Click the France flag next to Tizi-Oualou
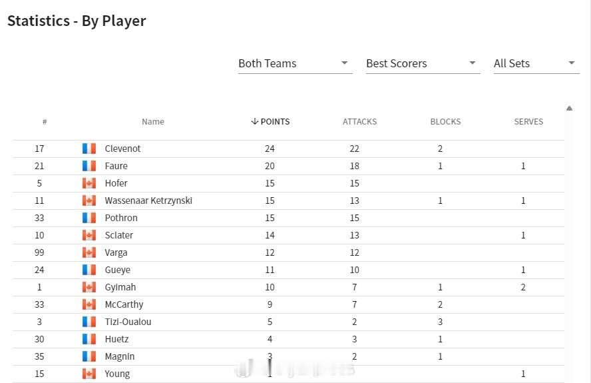The width and height of the screenshot is (591, 383). tap(89, 322)
